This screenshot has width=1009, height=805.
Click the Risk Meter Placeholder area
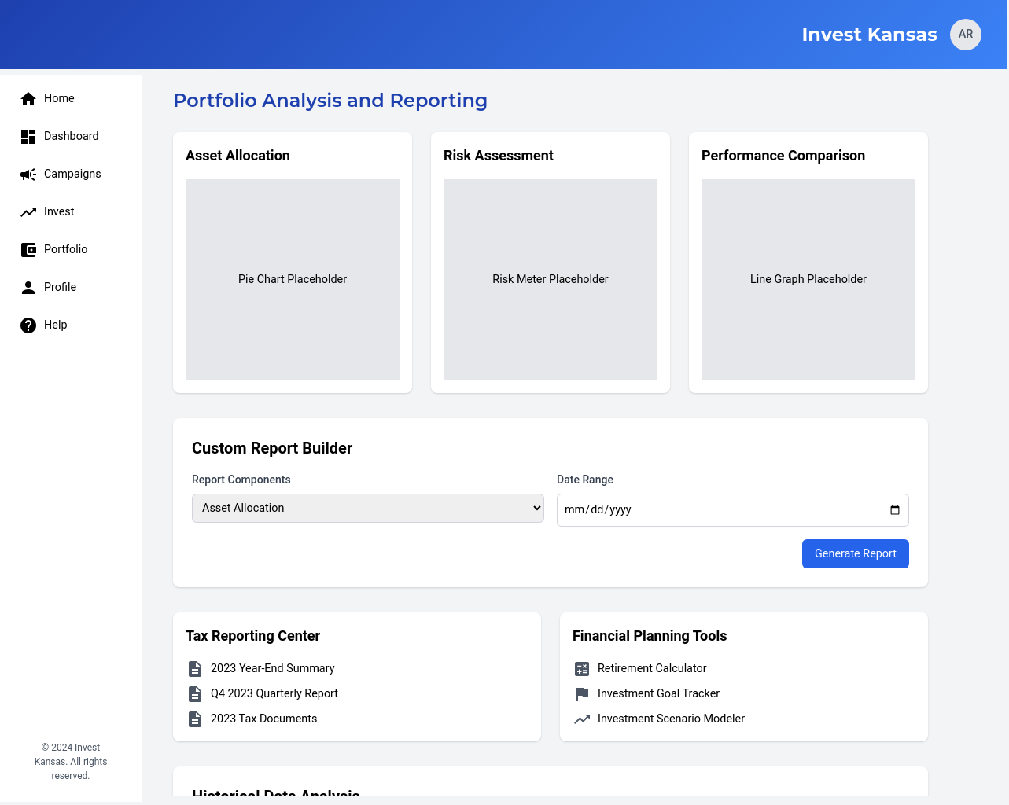click(551, 279)
